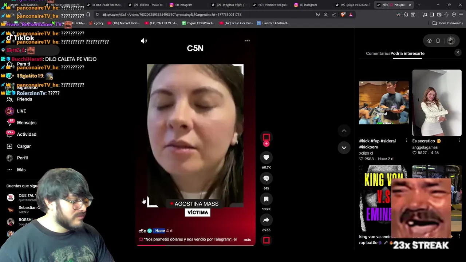Select the Podría interesarte tab
Screen dimensions: 466x262
[407, 53]
